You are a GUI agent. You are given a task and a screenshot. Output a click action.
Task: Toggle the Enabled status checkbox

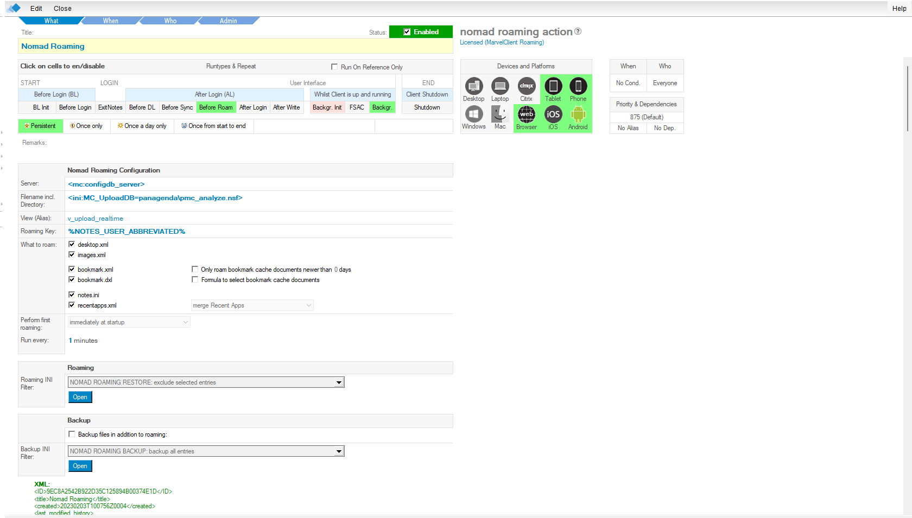(407, 32)
